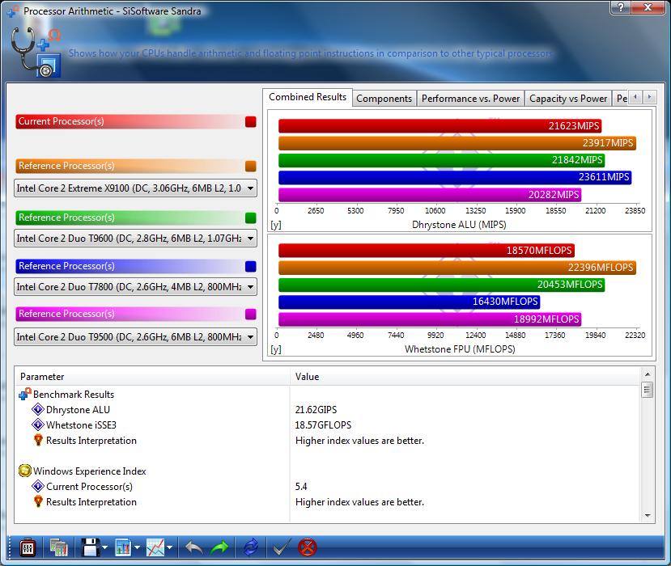This screenshot has height=566, width=671.
Task: Switch to the Capacity vs Power tab
Action: point(568,99)
